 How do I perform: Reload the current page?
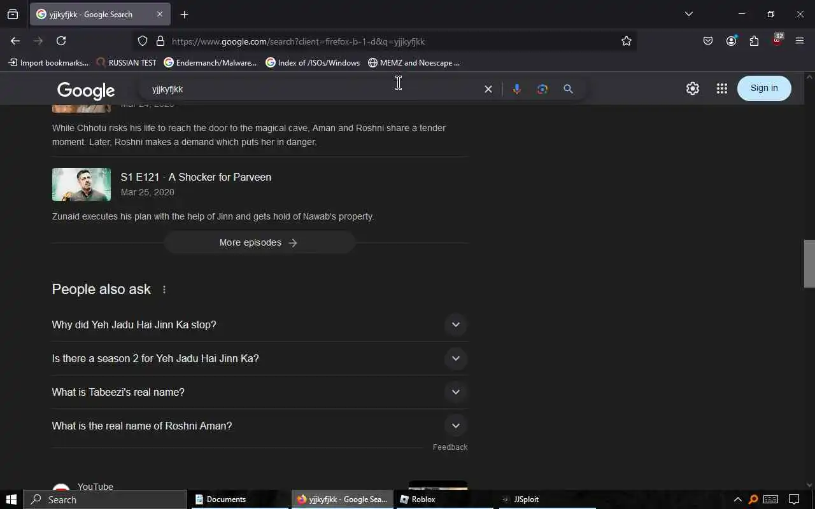coord(61,41)
